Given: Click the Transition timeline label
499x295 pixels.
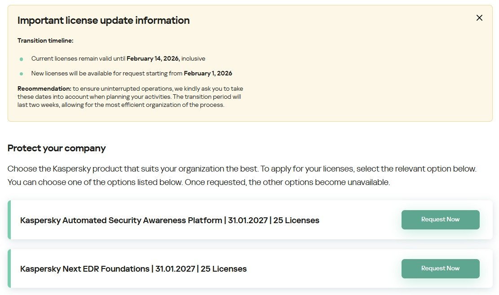Looking at the screenshot, I should [45, 41].
